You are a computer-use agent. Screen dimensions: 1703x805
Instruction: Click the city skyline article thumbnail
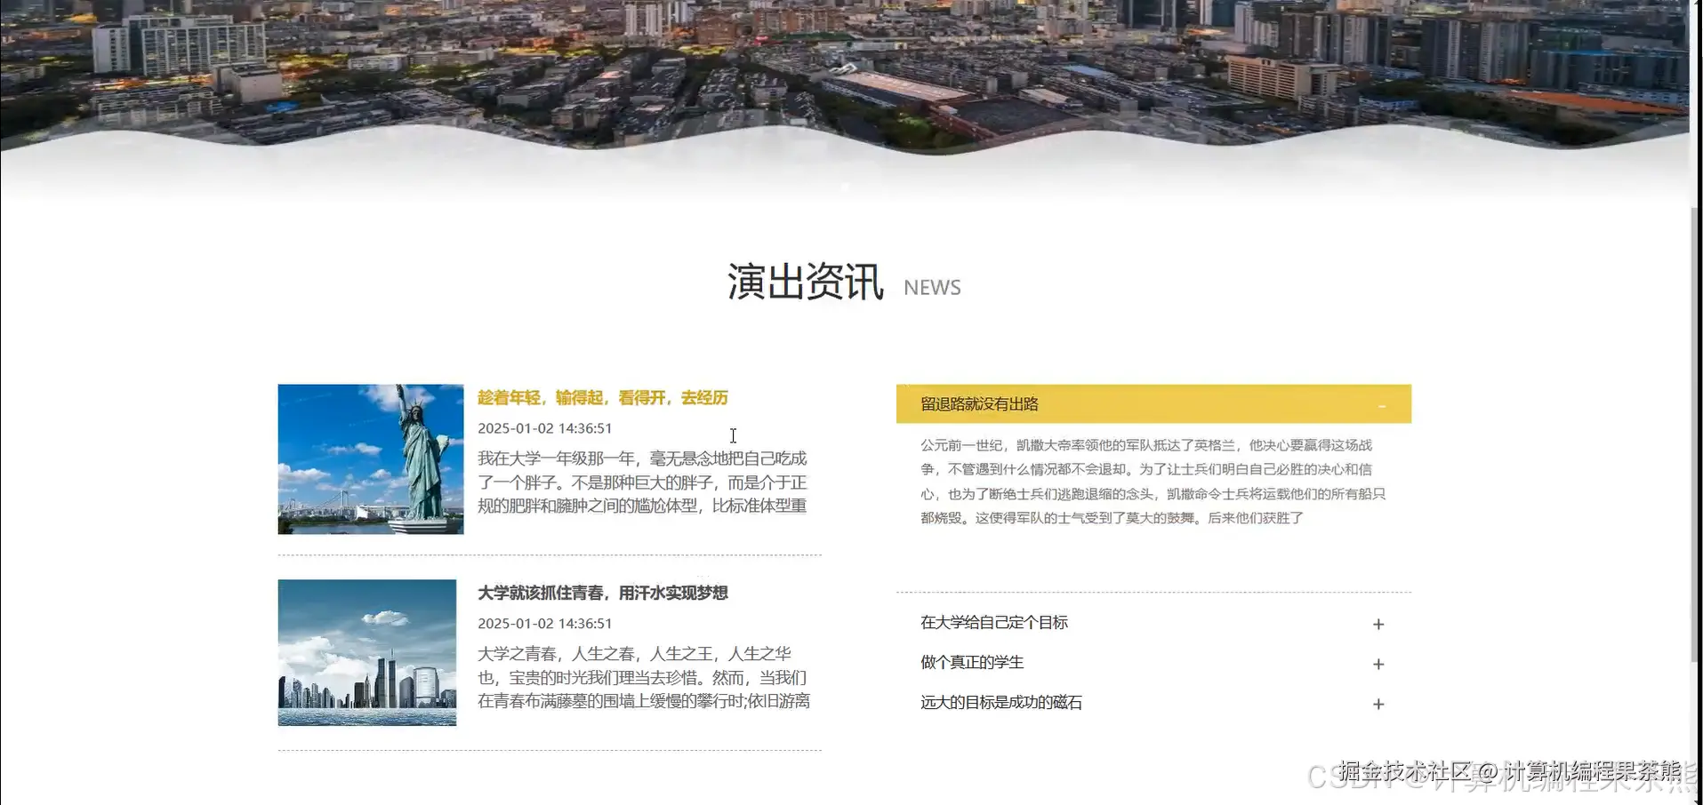367,652
